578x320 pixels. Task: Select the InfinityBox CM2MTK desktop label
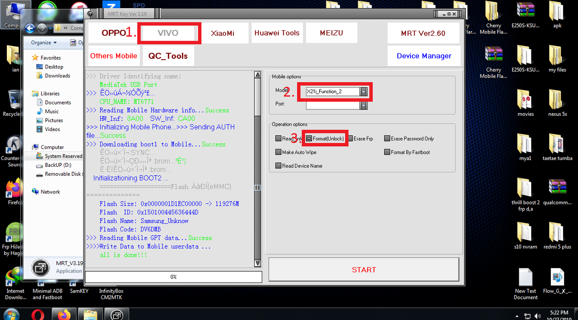tap(111, 294)
